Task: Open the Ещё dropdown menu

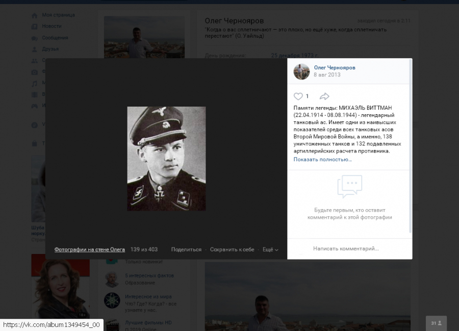Action: click(270, 249)
